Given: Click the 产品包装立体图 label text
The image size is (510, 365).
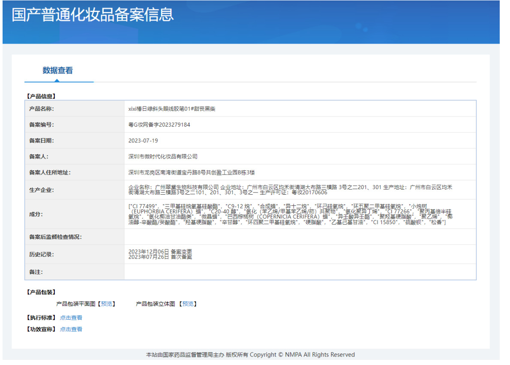Looking at the screenshot, I should pyautogui.click(x=156, y=304).
